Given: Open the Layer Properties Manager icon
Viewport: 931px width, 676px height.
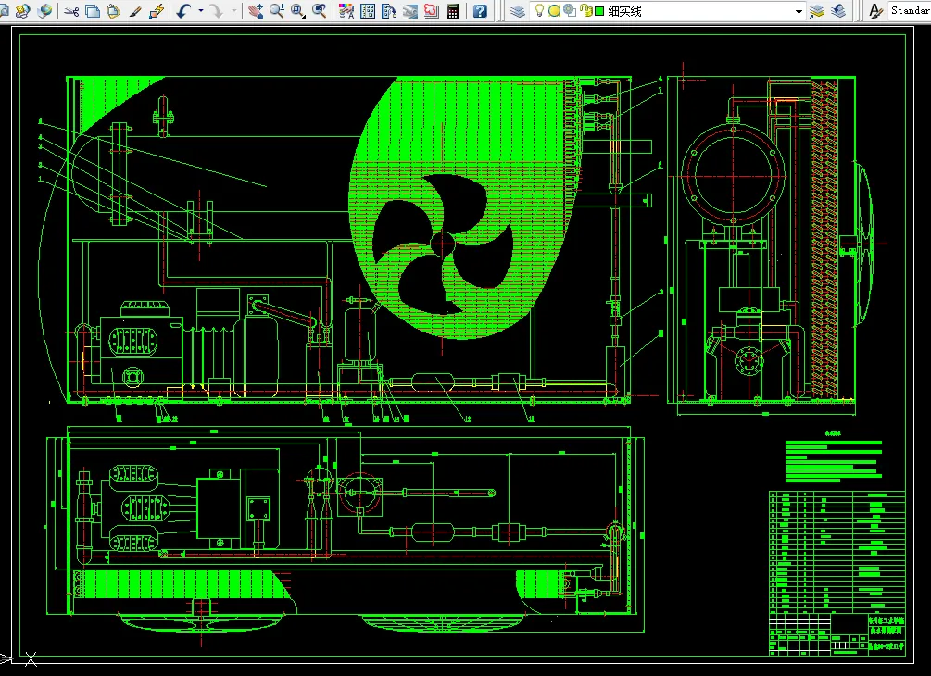Looking at the screenshot, I should 518,11.
